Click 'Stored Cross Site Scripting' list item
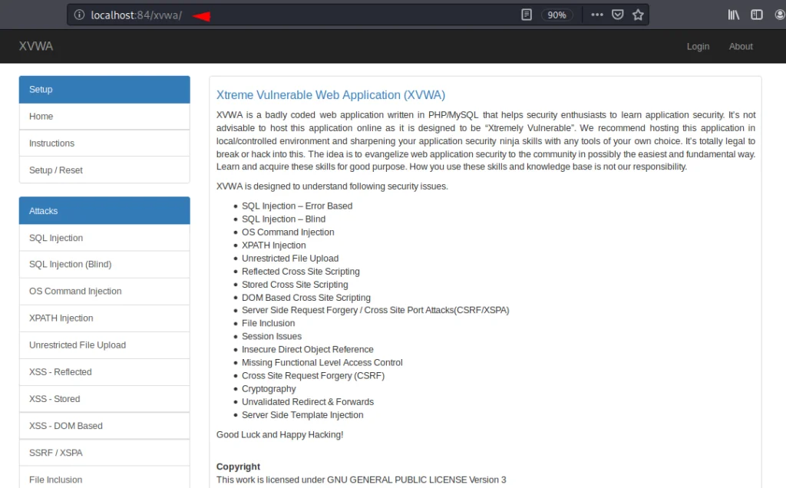 [x=295, y=284]
